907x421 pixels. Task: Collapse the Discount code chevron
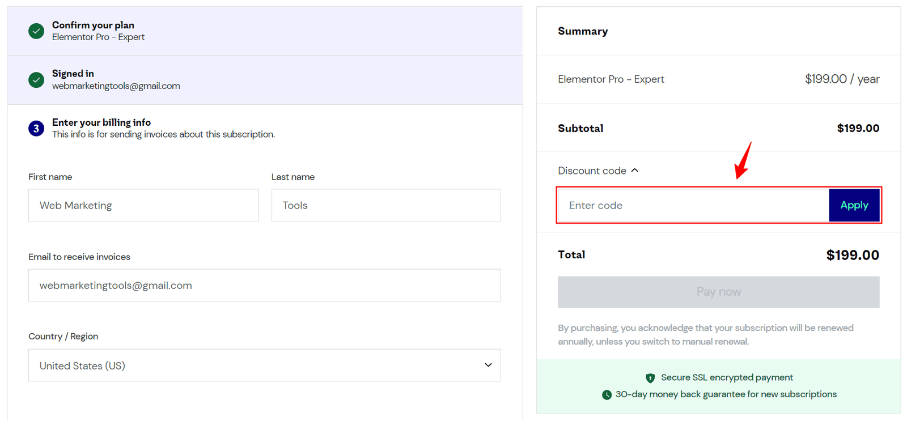point(635,171)
